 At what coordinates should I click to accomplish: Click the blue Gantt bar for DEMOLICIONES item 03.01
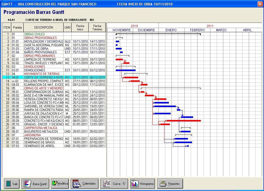click(126, 70)
